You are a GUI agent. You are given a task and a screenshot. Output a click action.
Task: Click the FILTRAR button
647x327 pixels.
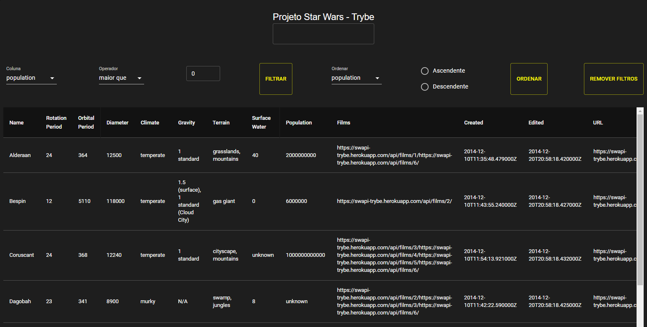[276, 79]
